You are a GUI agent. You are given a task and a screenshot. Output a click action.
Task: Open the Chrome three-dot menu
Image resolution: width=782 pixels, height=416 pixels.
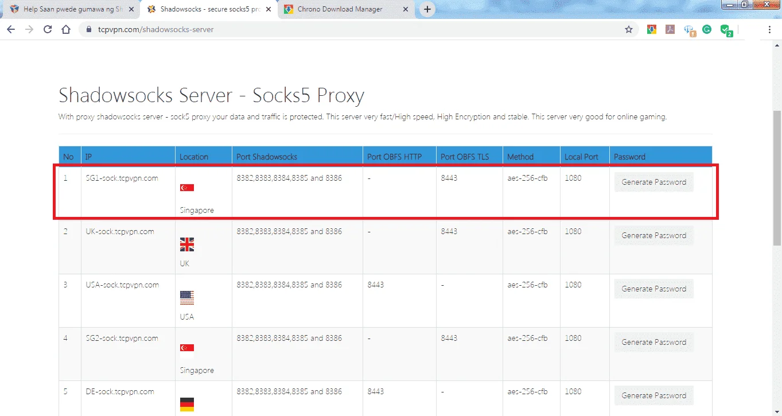tap(770, 29)
